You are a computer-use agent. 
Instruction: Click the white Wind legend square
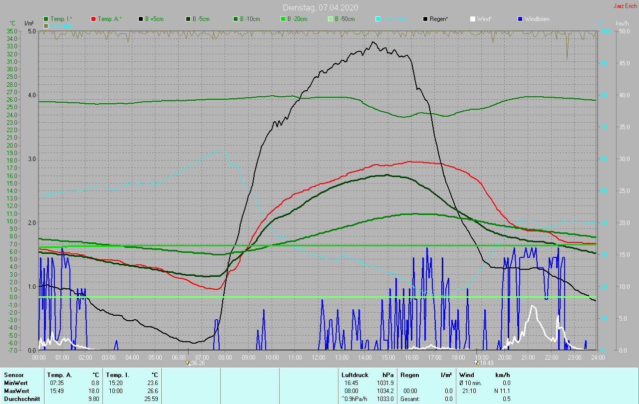click(x=473, y=19)
